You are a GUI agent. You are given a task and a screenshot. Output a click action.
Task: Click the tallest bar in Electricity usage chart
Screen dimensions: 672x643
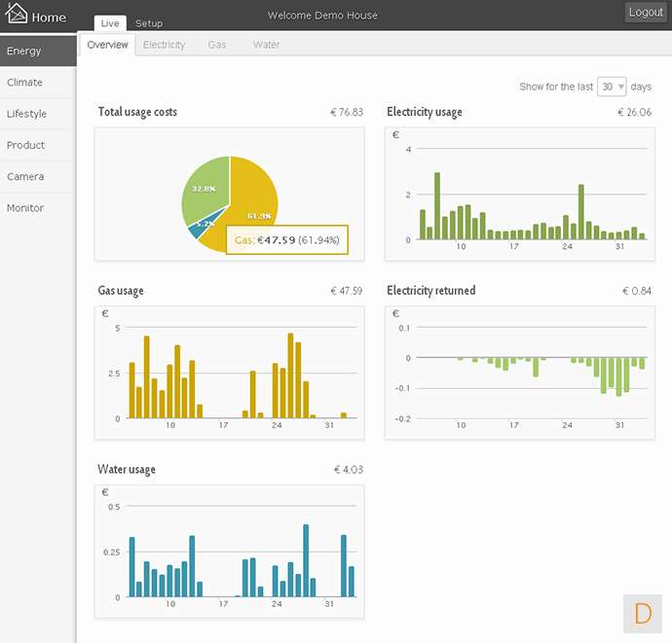point(437,206)
